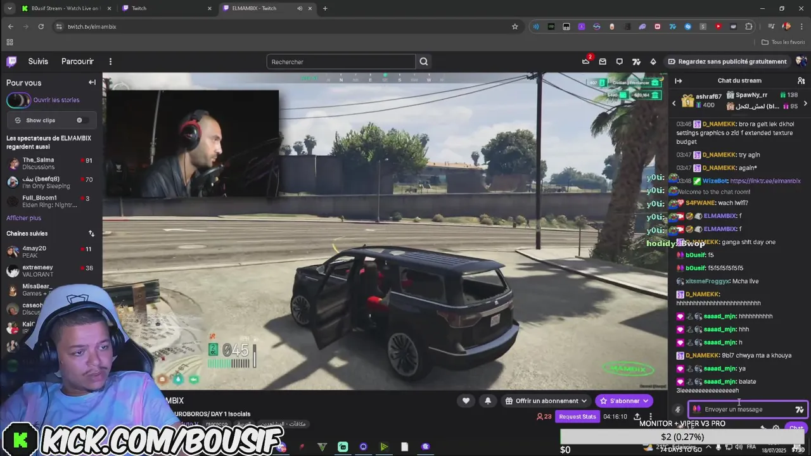Open Tous les favoris bookmarks folder
Image resolution: width=811 pixels, height=456 pixels.
coord(783,42)
